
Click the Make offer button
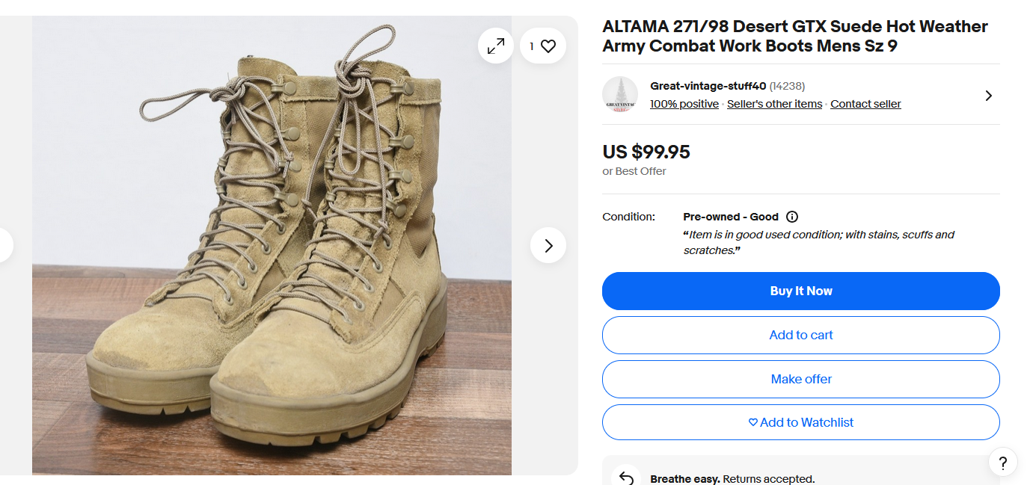point(800,379)
